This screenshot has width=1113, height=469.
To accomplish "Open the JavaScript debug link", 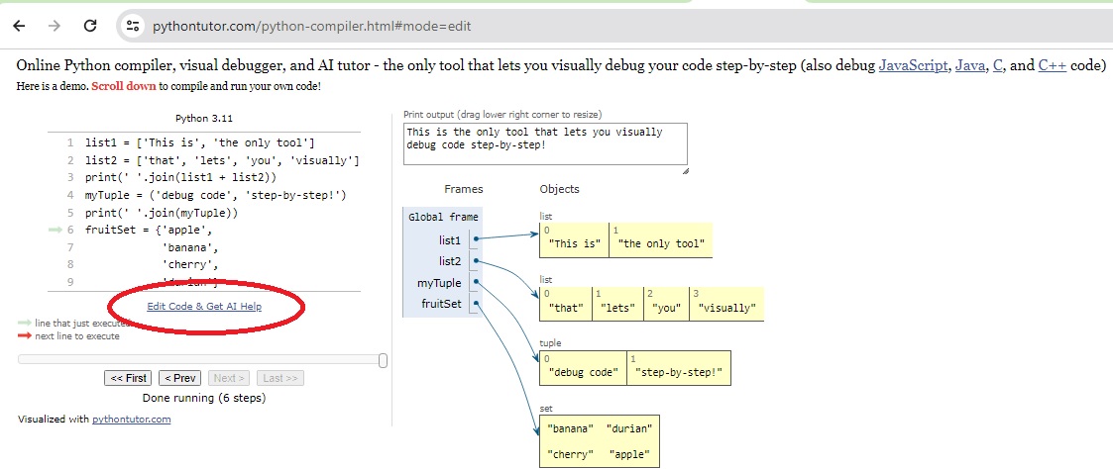I will pyautogui.click(x=914, y=66).
